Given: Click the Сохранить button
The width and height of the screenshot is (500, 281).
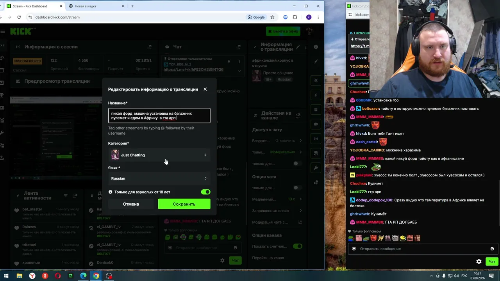Looking at the screenshot, I should pos(184,204).
